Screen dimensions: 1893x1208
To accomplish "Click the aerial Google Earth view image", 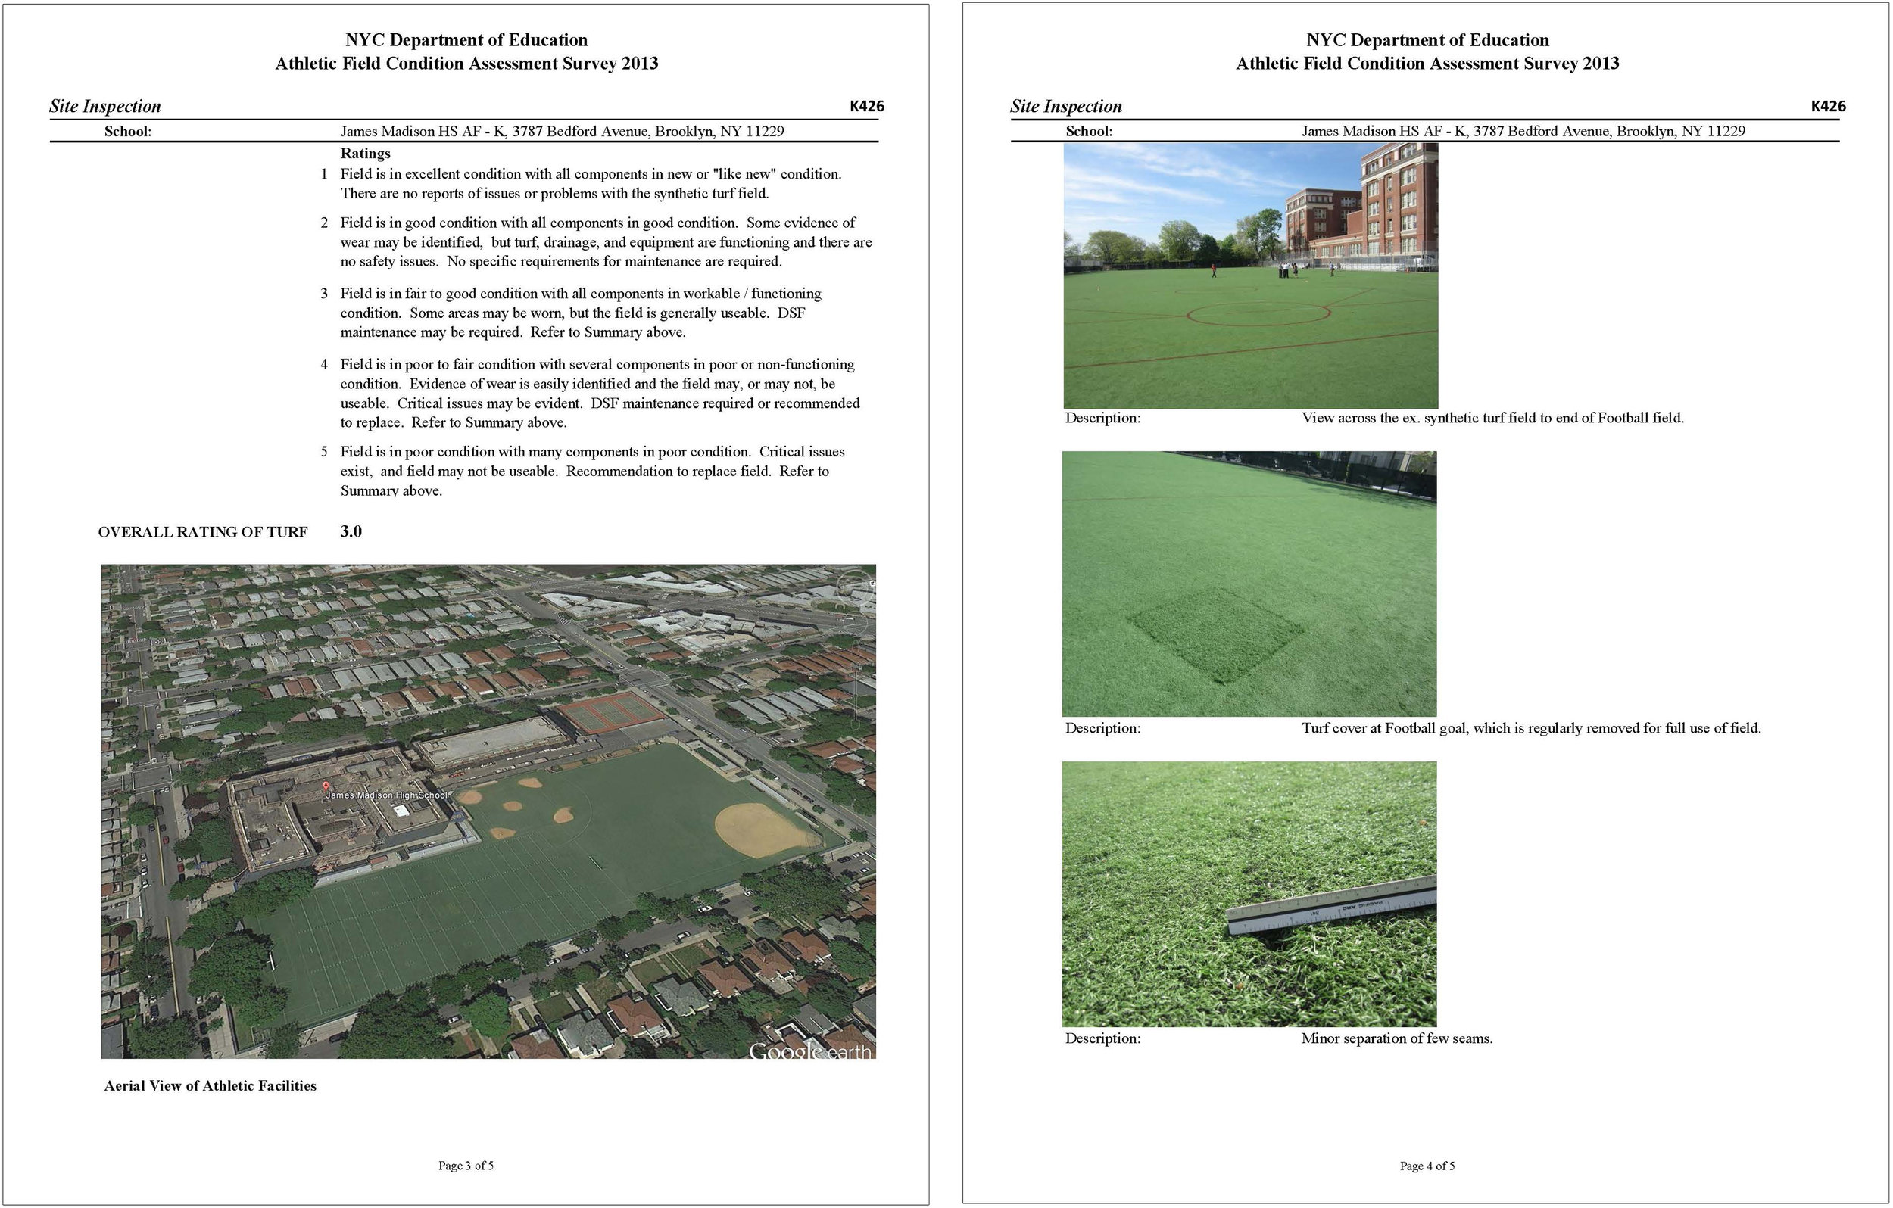I will point(488,811).
